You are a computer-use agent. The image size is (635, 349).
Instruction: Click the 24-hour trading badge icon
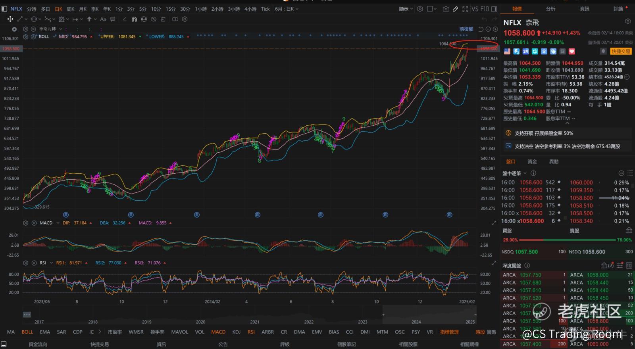tap(525, 52)
